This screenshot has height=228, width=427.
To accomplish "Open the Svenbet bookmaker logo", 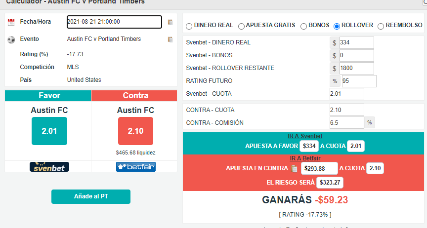I will click(x=49, y=167).
